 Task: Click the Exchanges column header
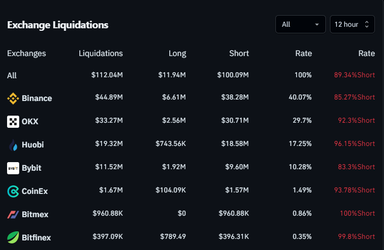26,54
